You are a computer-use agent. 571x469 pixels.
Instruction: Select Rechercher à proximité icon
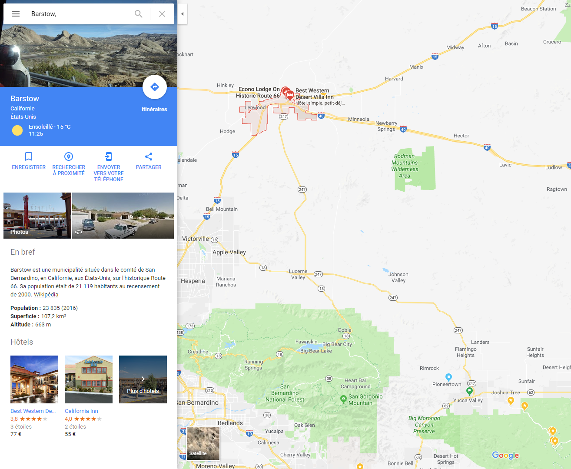coord(69,156)
